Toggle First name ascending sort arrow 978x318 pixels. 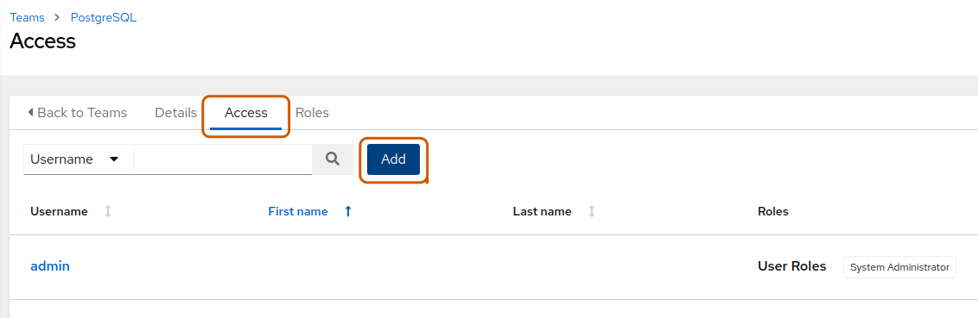348,212
